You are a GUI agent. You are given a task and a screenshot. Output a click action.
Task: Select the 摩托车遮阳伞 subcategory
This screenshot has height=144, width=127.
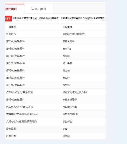pos(70,100)
